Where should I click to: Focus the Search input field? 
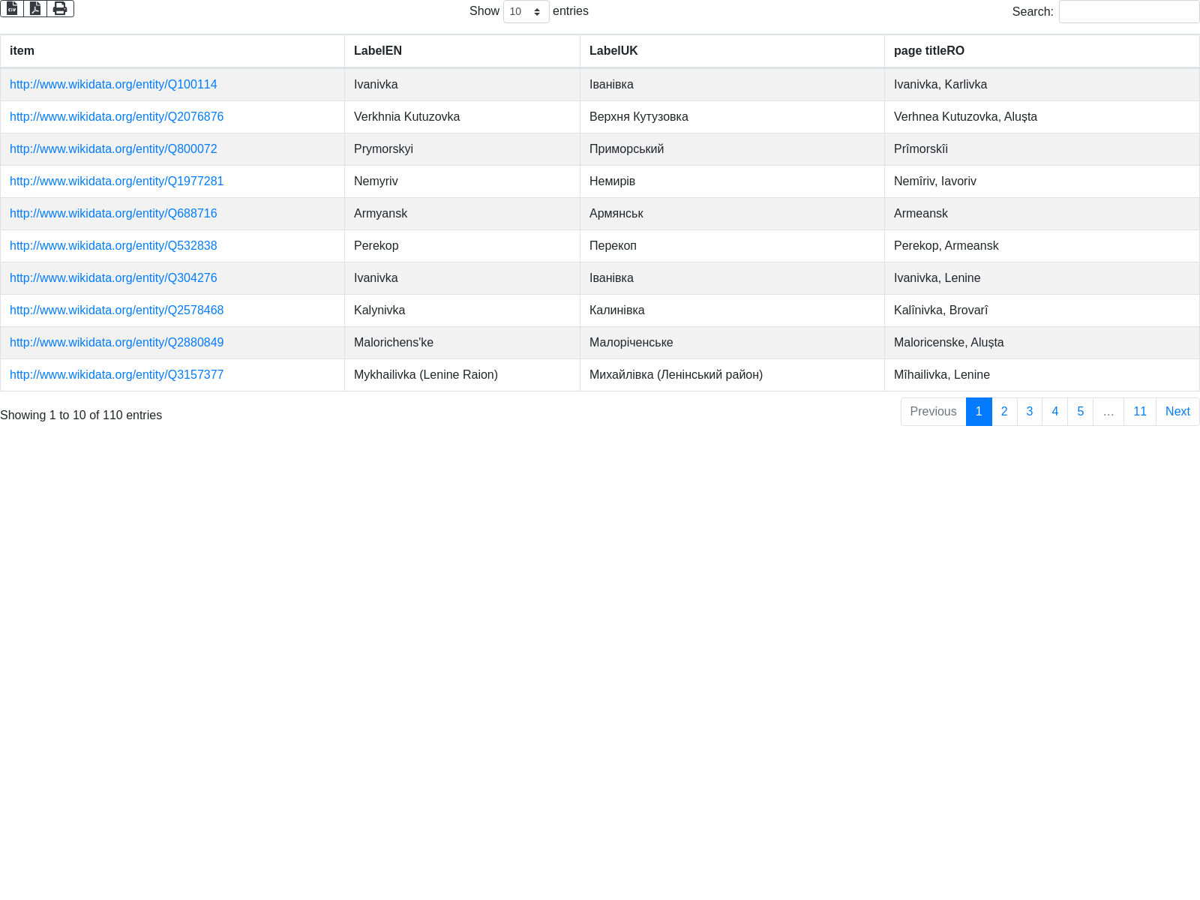tap(1129, 11)
